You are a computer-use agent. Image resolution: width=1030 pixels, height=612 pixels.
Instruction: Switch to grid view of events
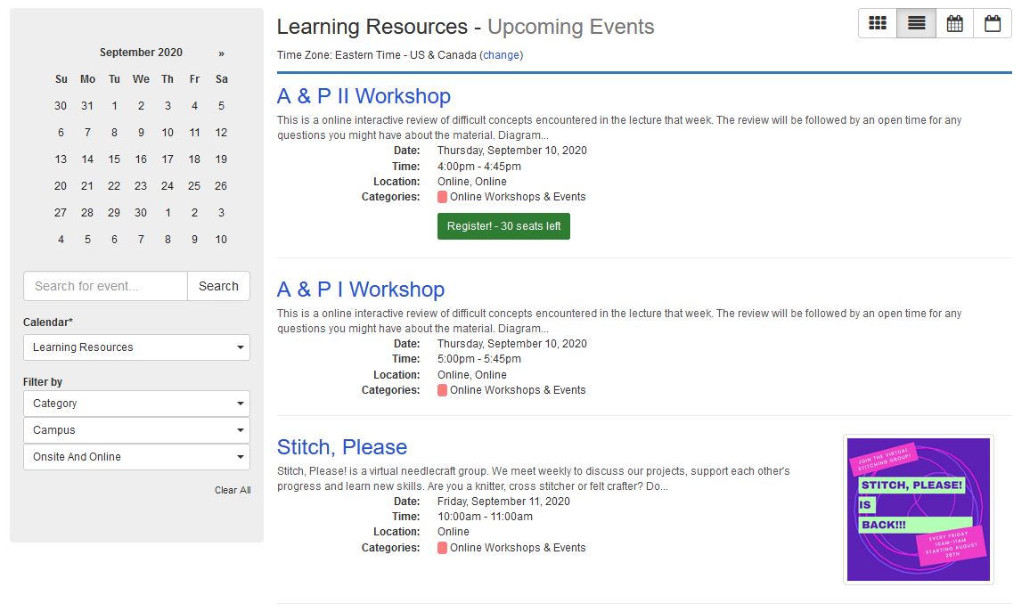877,24
